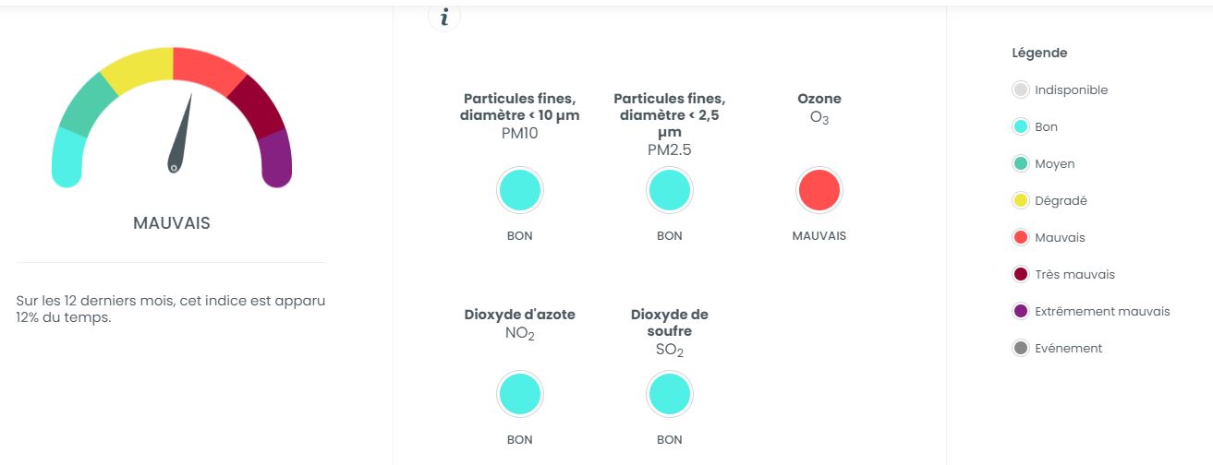Click the SO2 Bon indicator circle
Viewport: 1213px width, 465px height.
click(669, 395)
